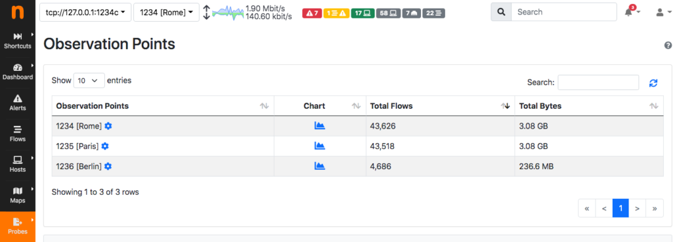
Task: Open the Alerts sidebar section
Action: click(18, 103)
